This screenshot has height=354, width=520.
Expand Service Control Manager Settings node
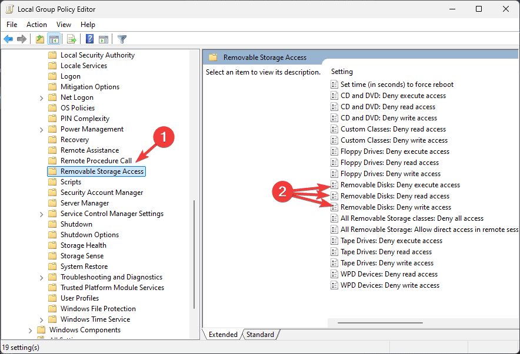[x=41, y=214]
